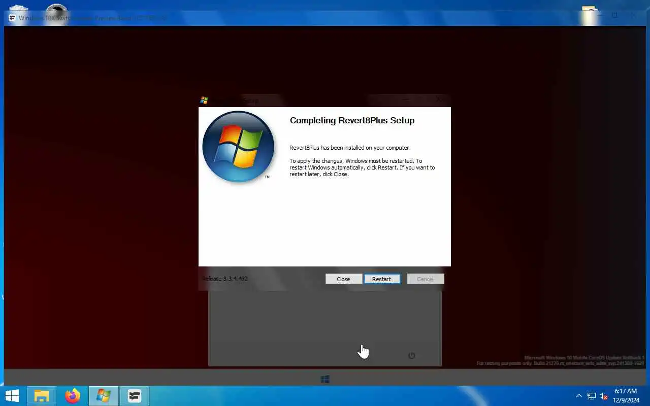Click the setup dialog title bar flag icon
This screenshot has width=650, height=406.
[x=204, y=100]
